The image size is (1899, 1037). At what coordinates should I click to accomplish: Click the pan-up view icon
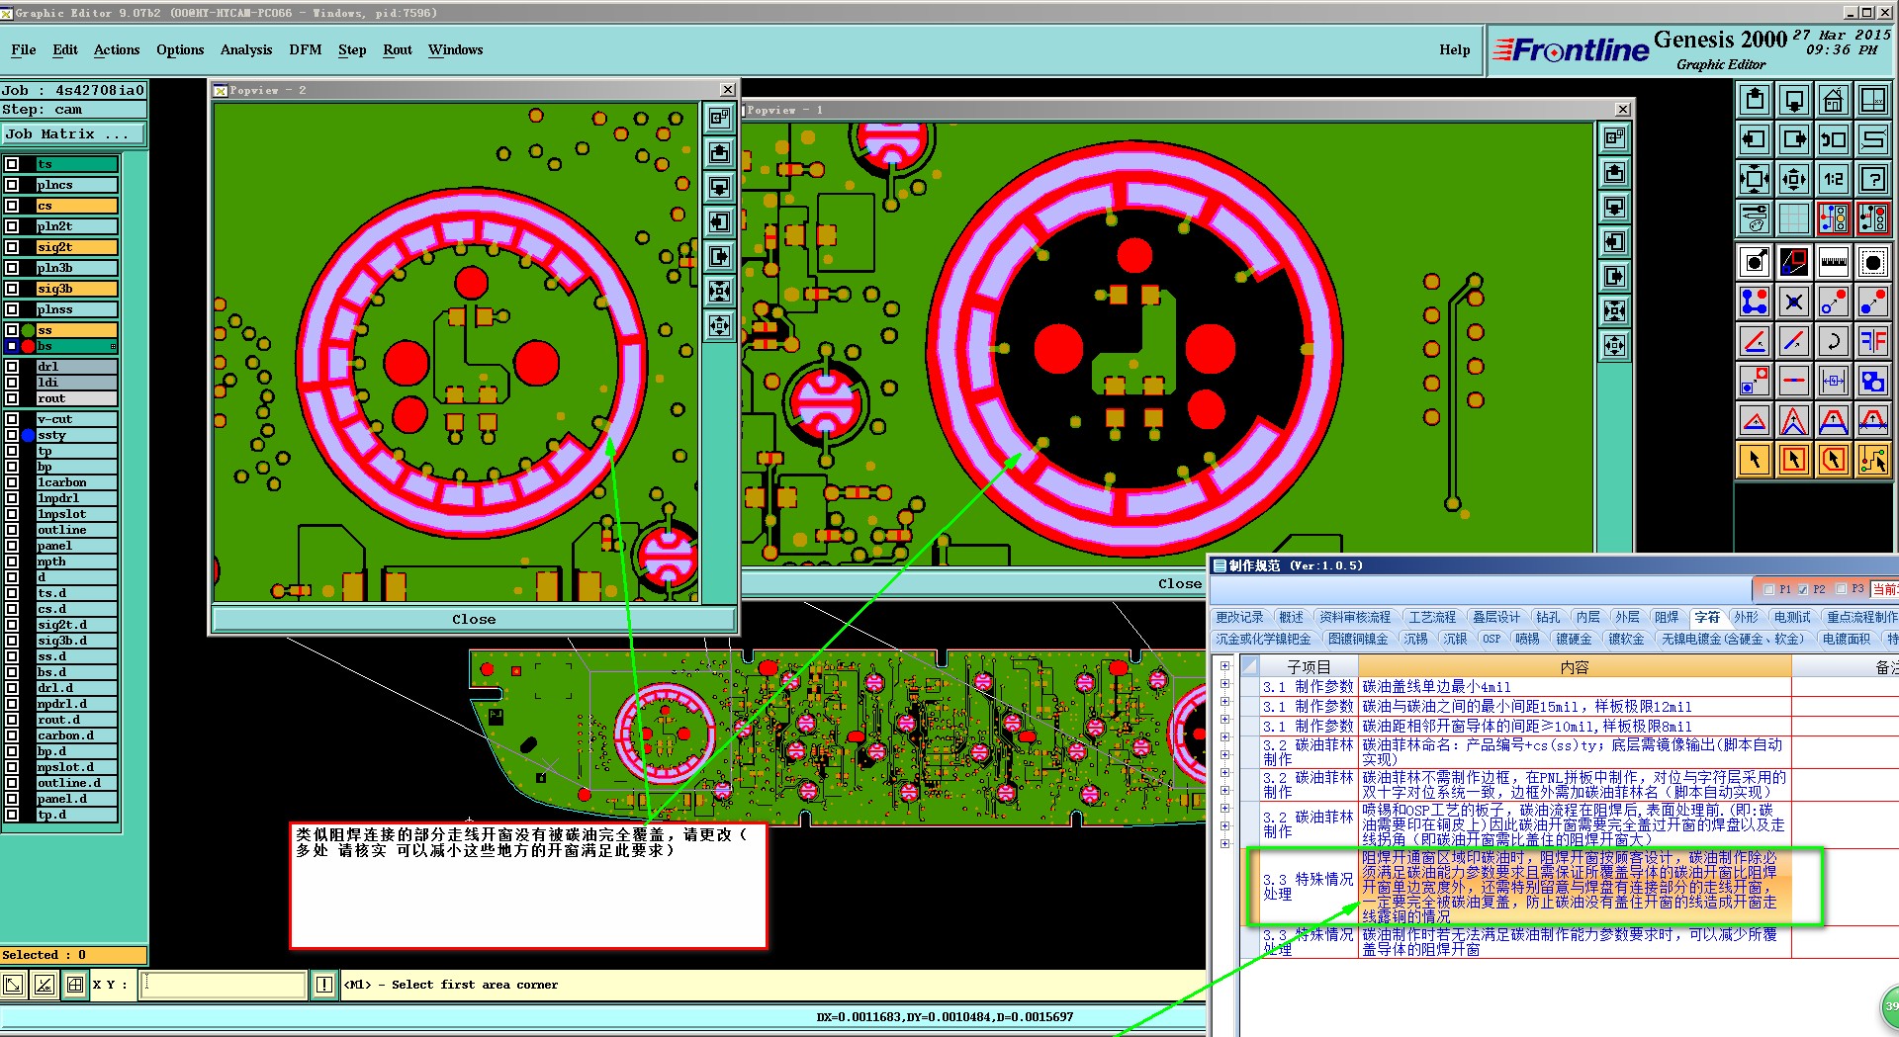click(x=1755, y=100)
